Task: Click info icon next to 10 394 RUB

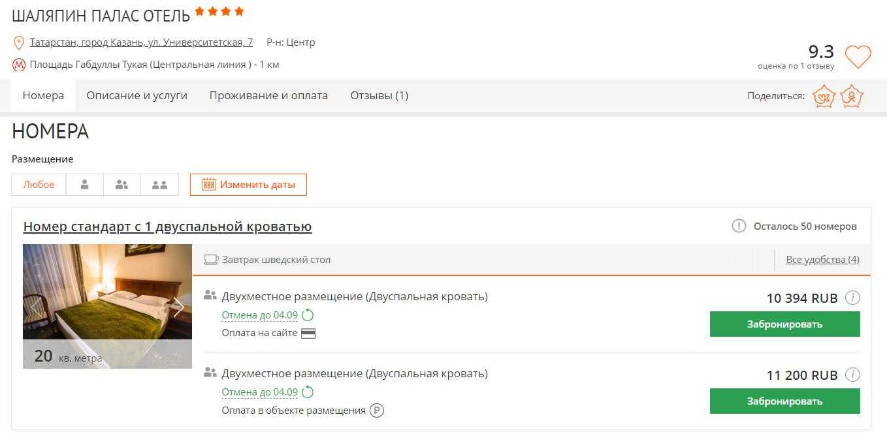Action: (x=852, y=298)
